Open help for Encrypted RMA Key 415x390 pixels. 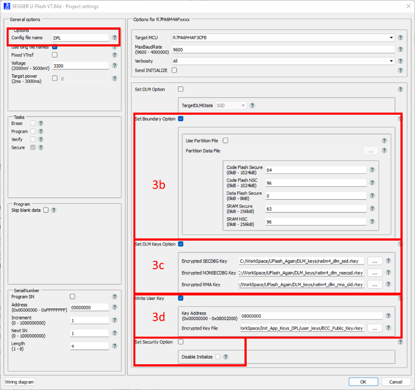pyautogui.click(x=388, y=284)
